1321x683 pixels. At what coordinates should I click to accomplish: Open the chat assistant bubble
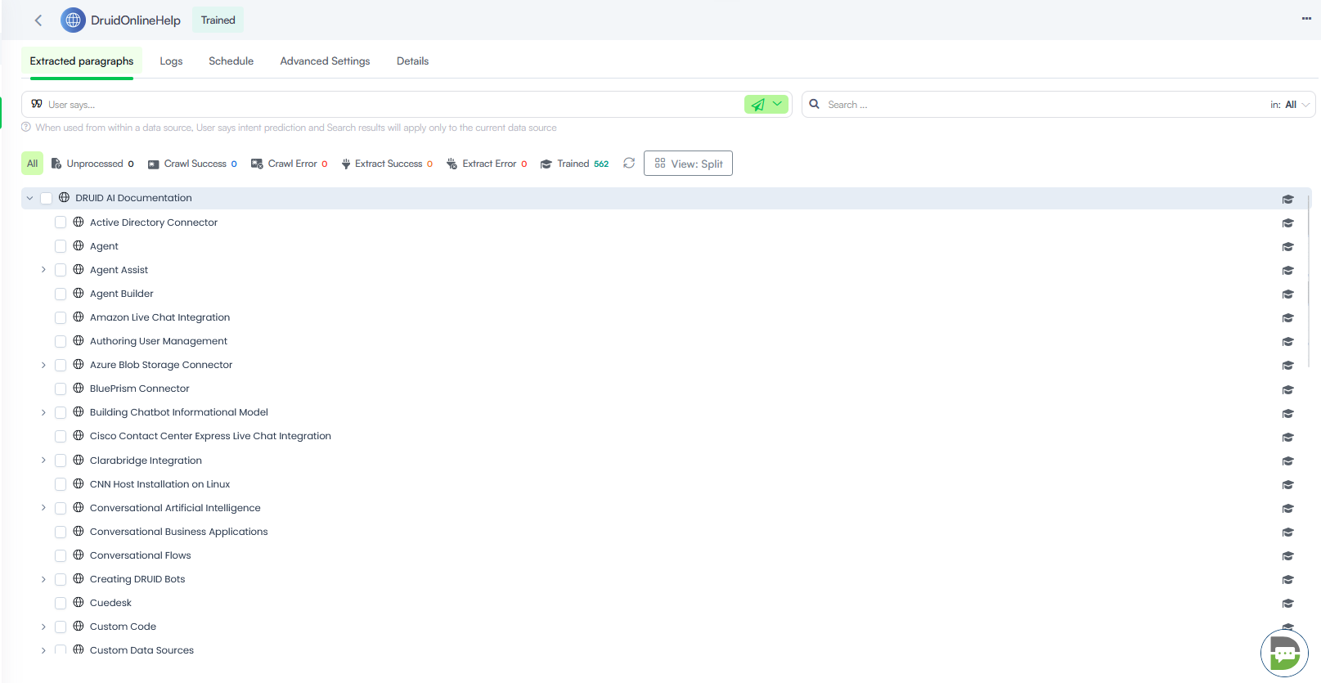tap(1285, 653)
